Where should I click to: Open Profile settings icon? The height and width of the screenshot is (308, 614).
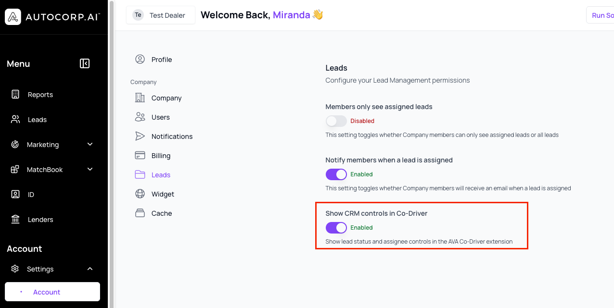(140, 59)
